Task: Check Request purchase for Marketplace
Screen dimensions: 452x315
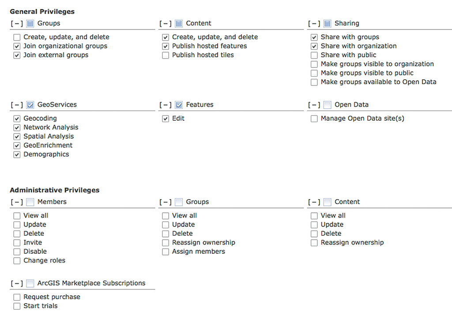Action: point(17,297)
